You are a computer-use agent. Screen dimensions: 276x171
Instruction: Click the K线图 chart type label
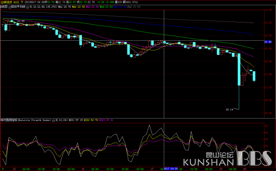(4, 7)
